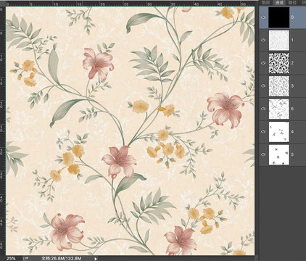
Task: Select channel 5 thumbnail
Action: point(279,154)
